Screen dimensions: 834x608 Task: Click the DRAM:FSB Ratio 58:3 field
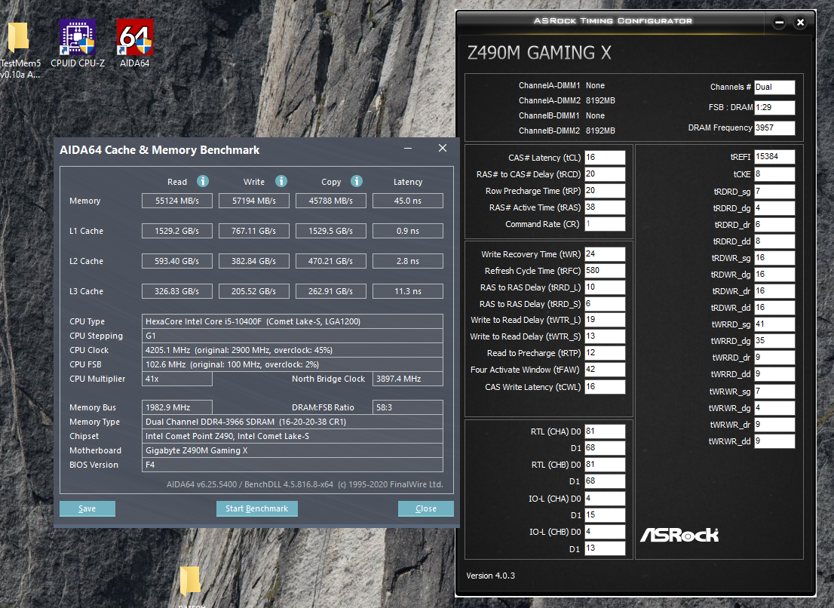tap(408, 407)
